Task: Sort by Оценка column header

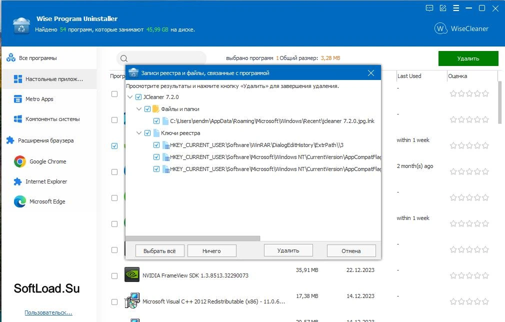Action: point(457,76)
